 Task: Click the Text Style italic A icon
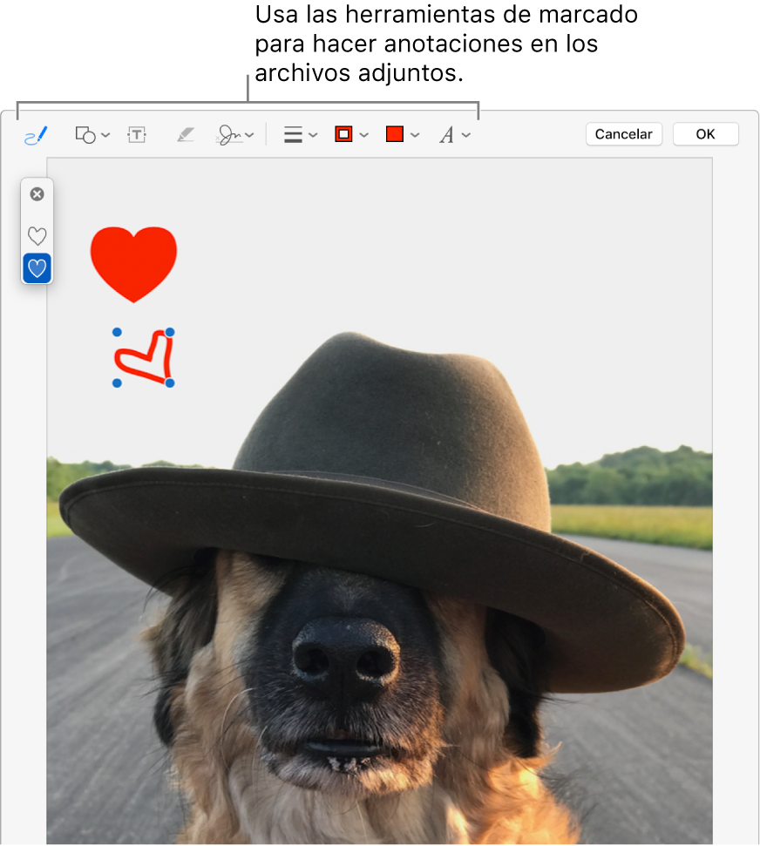(447, 135)
